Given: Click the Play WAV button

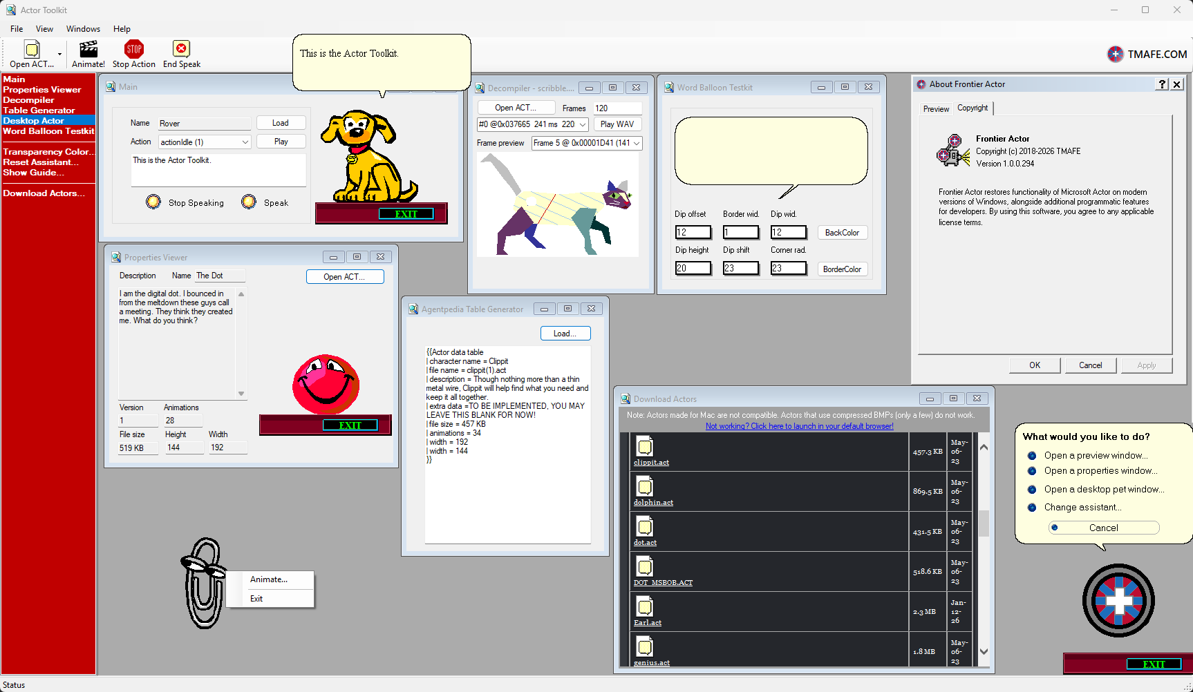Looking at the screenshot, I should (x=617, y=124).
